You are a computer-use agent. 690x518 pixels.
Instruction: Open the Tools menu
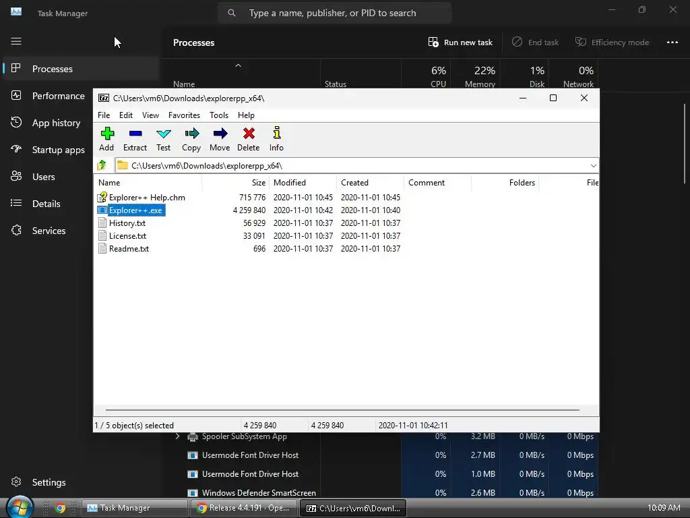click(219, 115)
